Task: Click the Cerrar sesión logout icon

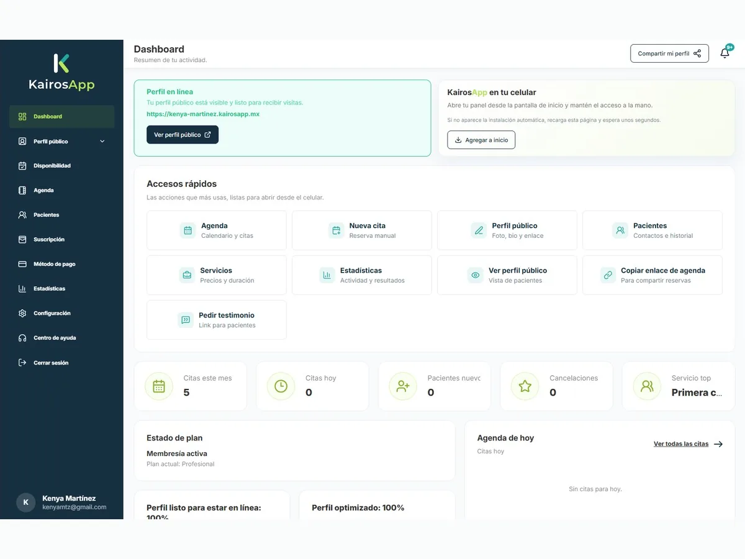Action: 22,363
